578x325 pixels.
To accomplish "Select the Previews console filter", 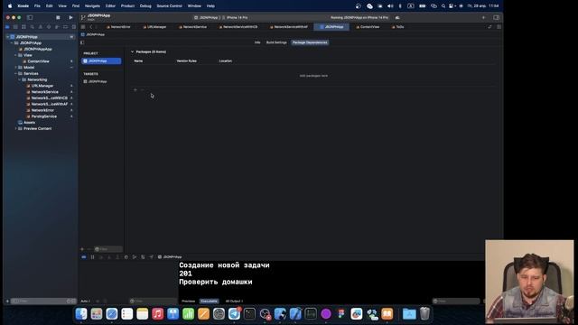I will coord(188,301).
